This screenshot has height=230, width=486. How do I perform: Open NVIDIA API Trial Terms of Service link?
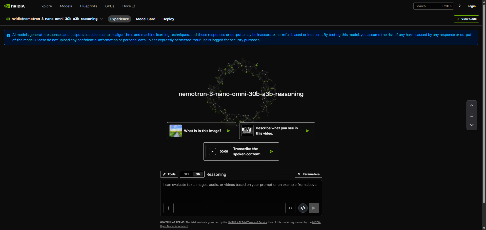click(247, 222)
